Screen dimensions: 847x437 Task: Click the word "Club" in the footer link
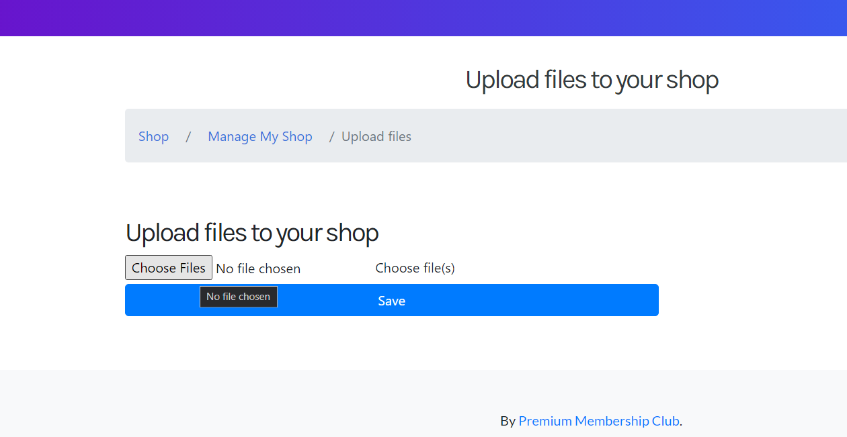665,421
